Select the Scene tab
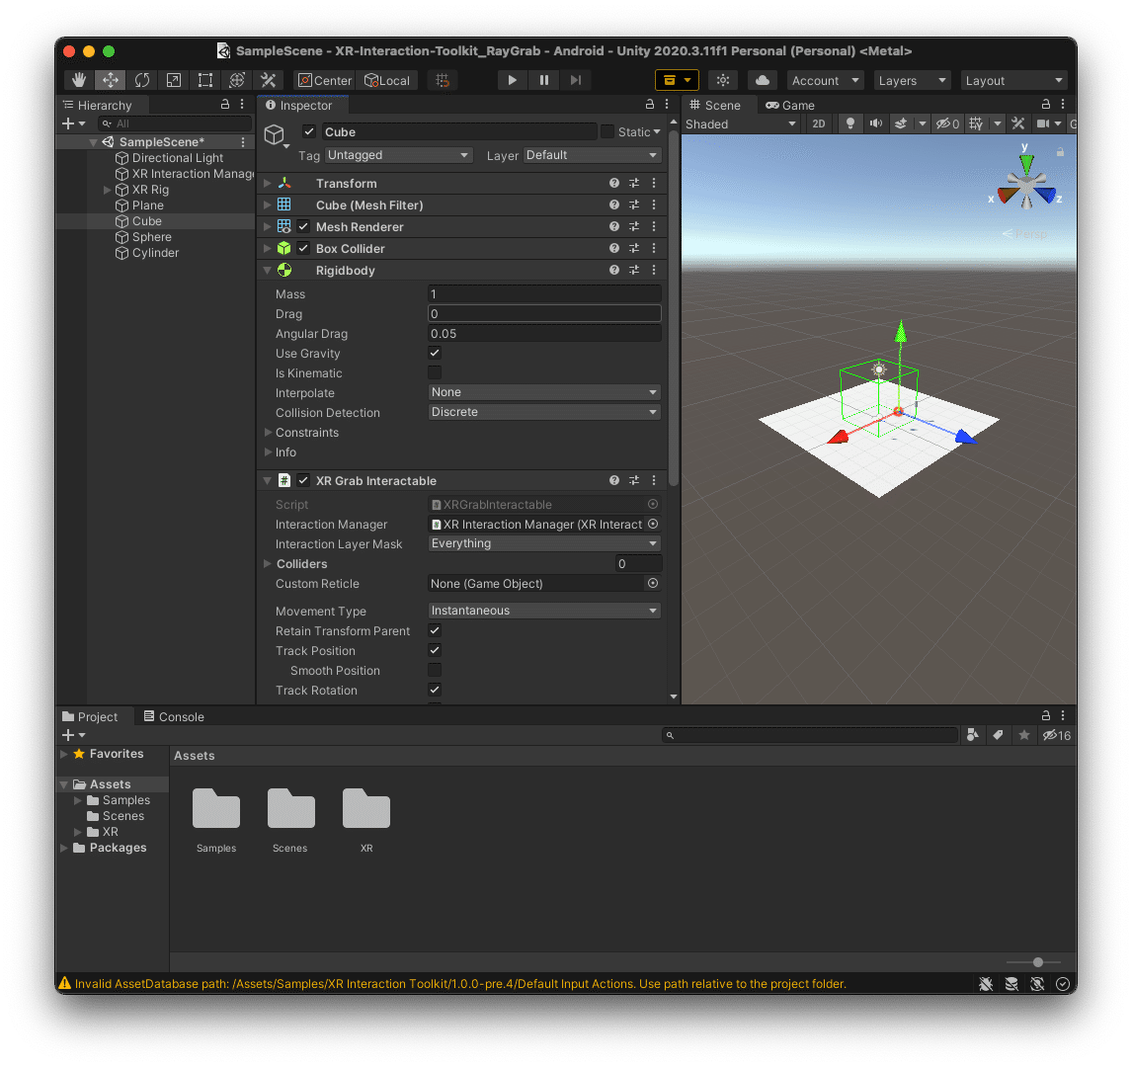This screenshot has width=1132, height=1067. (x=715, y=106)
